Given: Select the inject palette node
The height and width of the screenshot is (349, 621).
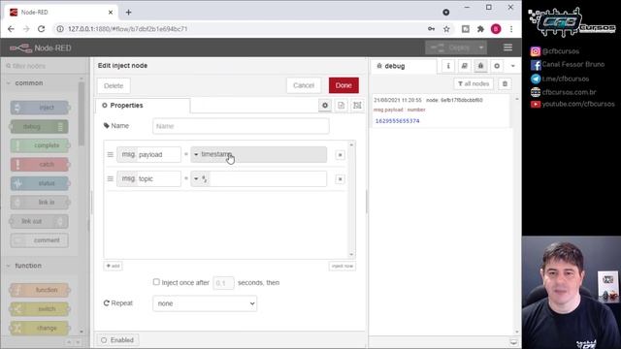Looking at the screenshot, I should pos(40,108).
